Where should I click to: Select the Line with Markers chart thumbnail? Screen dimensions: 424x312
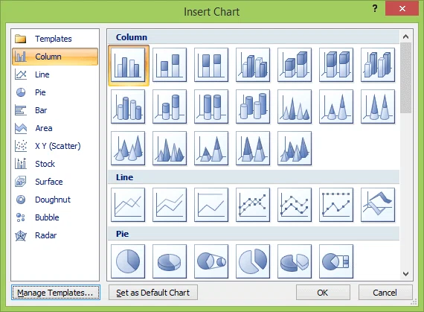pyautogui.click(x=253, y=205)
